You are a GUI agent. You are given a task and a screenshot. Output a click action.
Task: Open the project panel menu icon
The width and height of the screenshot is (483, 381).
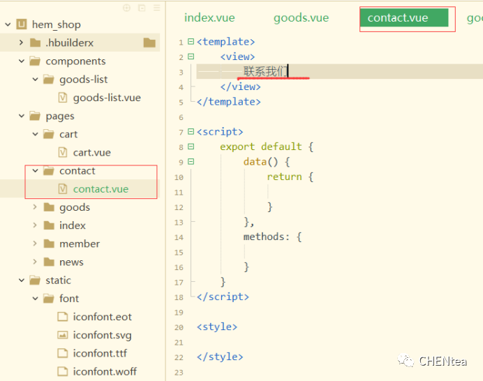[157, 8]
